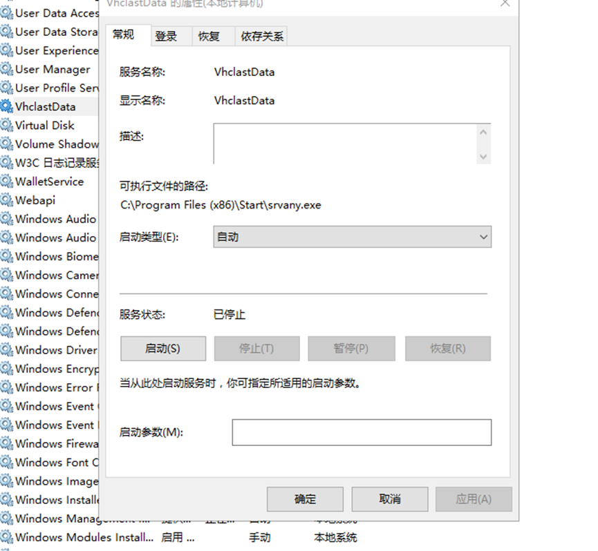Click the Windows Camera service gear icon
The width and height of the screenshot is (598, 551).
coord(6,275)
